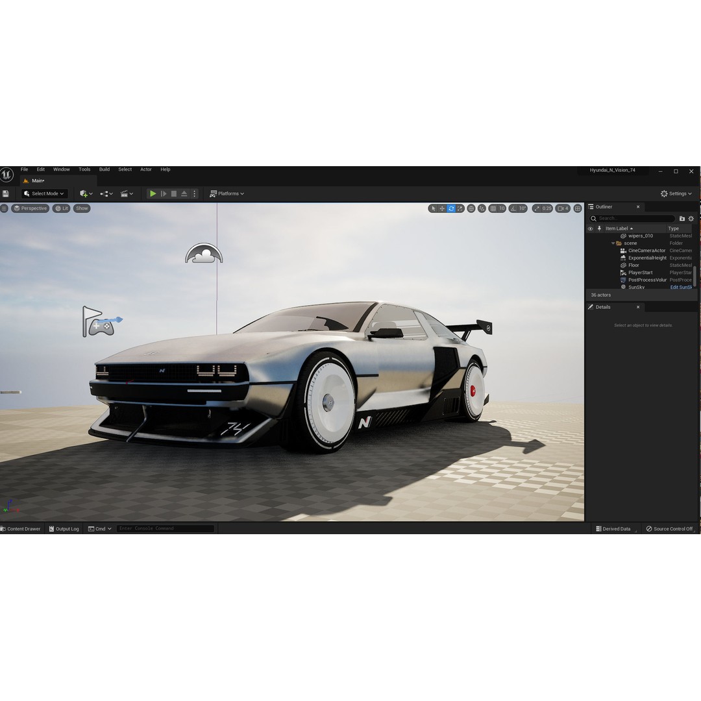Open the Select menu
This screenshot has width=701, height=701.
(x=125, y=169)
